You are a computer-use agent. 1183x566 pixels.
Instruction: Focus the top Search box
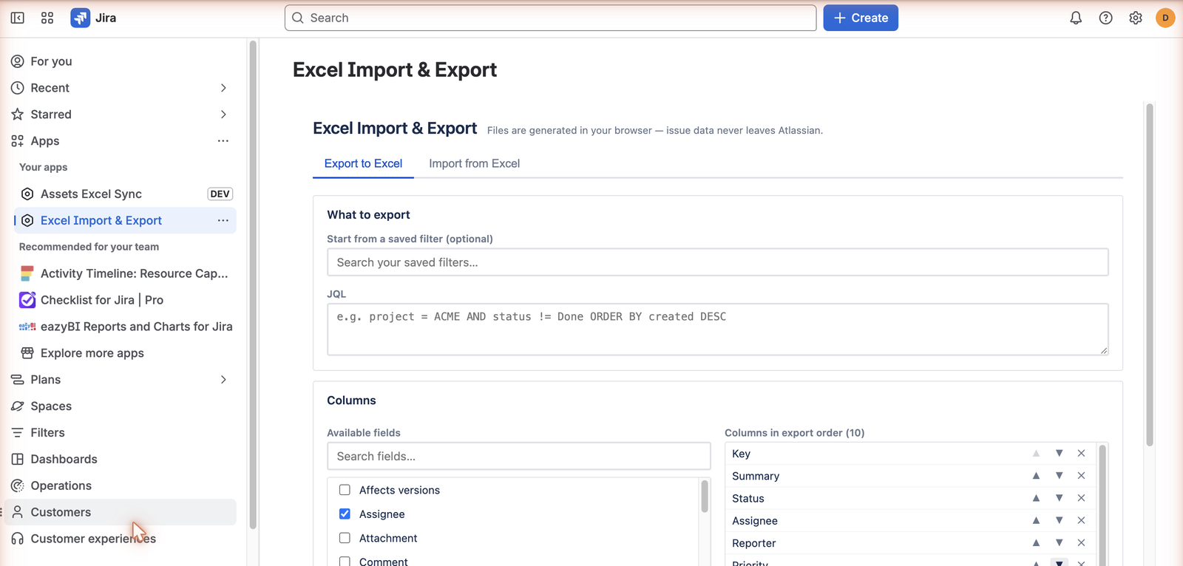550,18
